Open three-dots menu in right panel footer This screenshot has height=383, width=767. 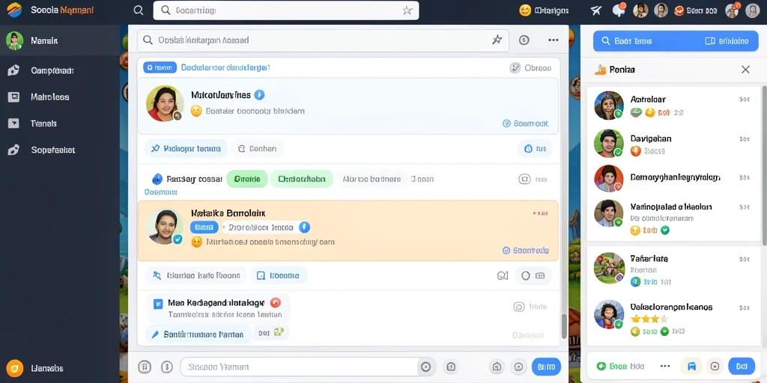(665, 366)
